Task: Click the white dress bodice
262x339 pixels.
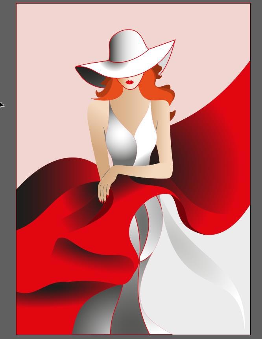Action: (x=122, y=142)
